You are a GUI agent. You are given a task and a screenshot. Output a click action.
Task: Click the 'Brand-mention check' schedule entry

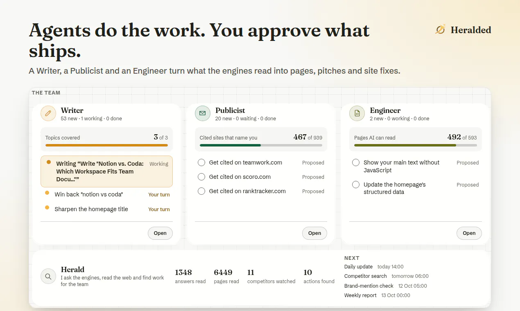(386, 286)
